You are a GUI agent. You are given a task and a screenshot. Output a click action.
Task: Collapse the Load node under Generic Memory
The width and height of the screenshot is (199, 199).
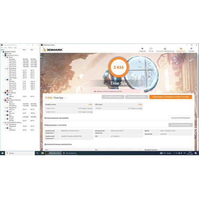(5, 95)
